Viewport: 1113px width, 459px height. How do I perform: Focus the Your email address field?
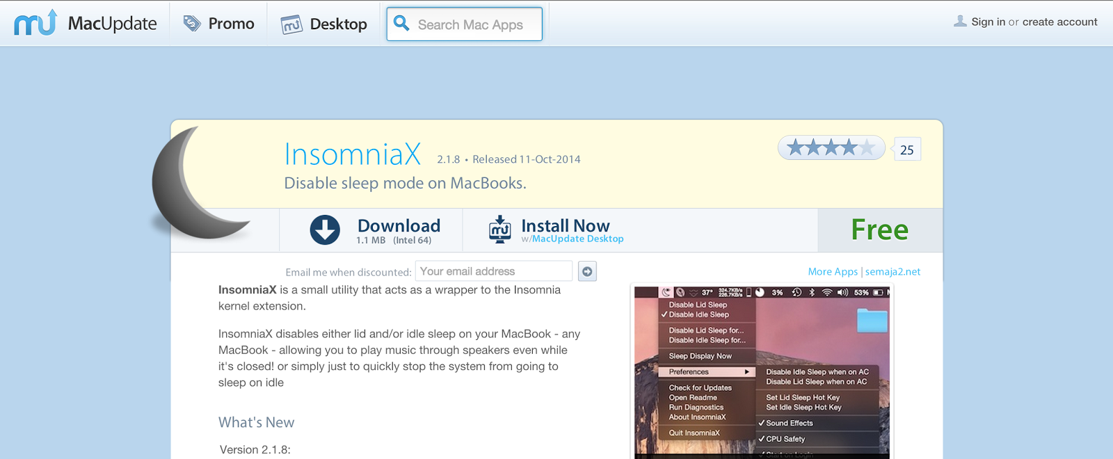(494, 271)
